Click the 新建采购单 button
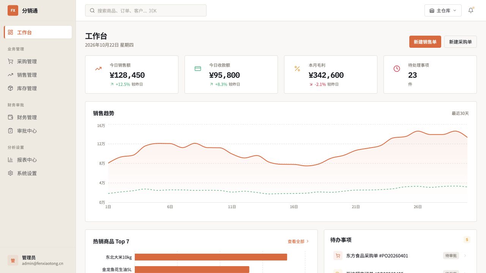The image size is (486, 273). tap(461, 42)
